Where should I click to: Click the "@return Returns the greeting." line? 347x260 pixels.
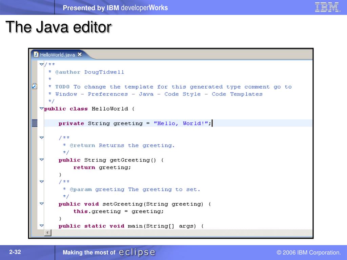[x=122, y=145]
